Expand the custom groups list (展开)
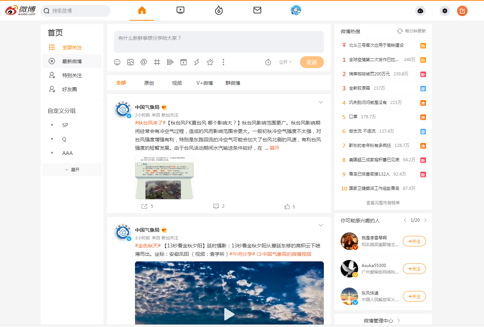The width and height of the screenshot is (484, 327). click(72, 170)
